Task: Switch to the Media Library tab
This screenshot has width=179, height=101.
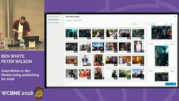Action: pos(78,20)
